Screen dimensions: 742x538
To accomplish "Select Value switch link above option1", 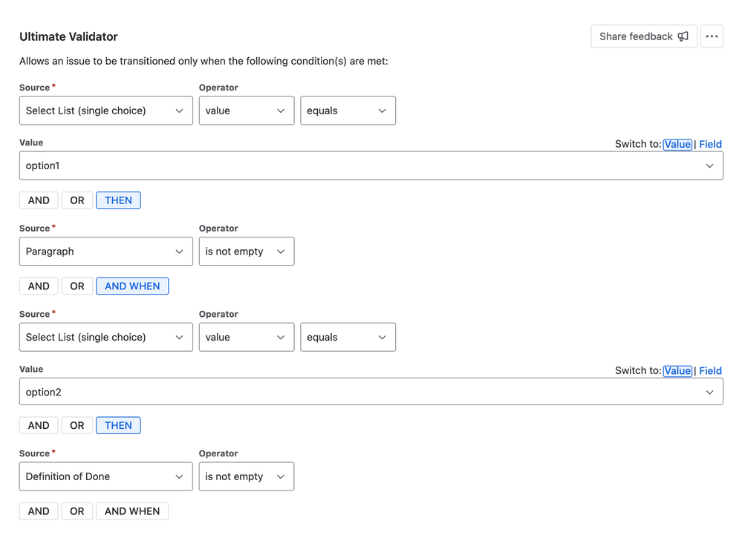I will pos(677,144).
